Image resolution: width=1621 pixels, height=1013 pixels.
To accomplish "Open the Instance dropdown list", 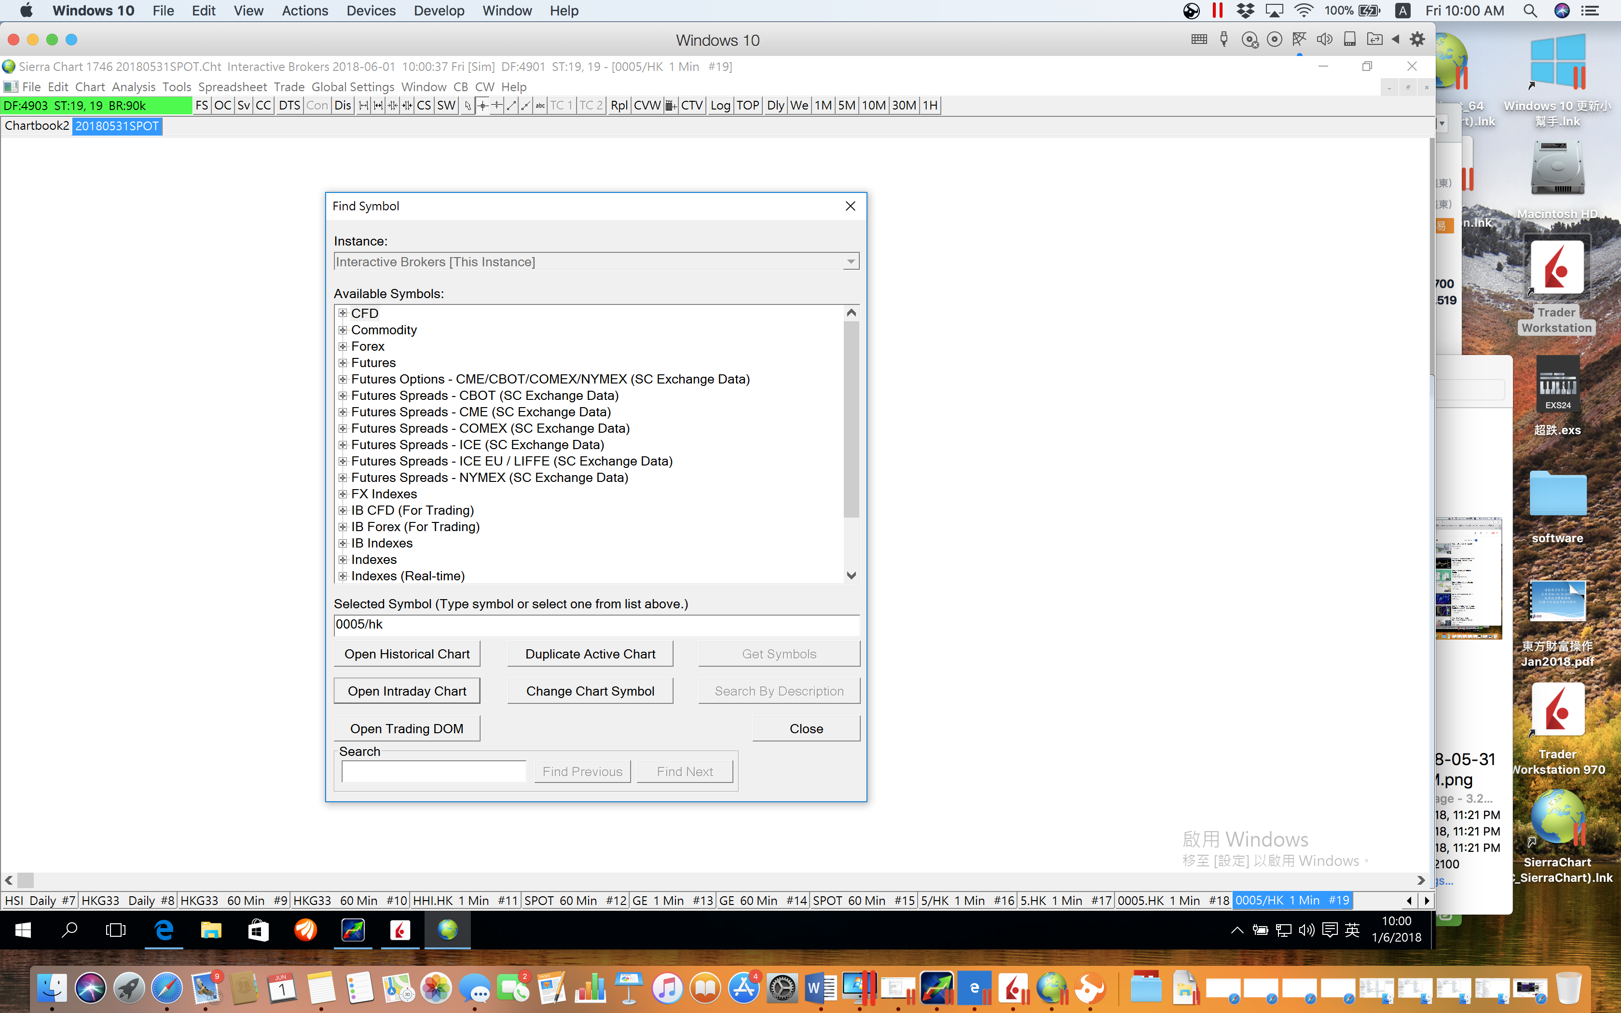I will (850, 262).
